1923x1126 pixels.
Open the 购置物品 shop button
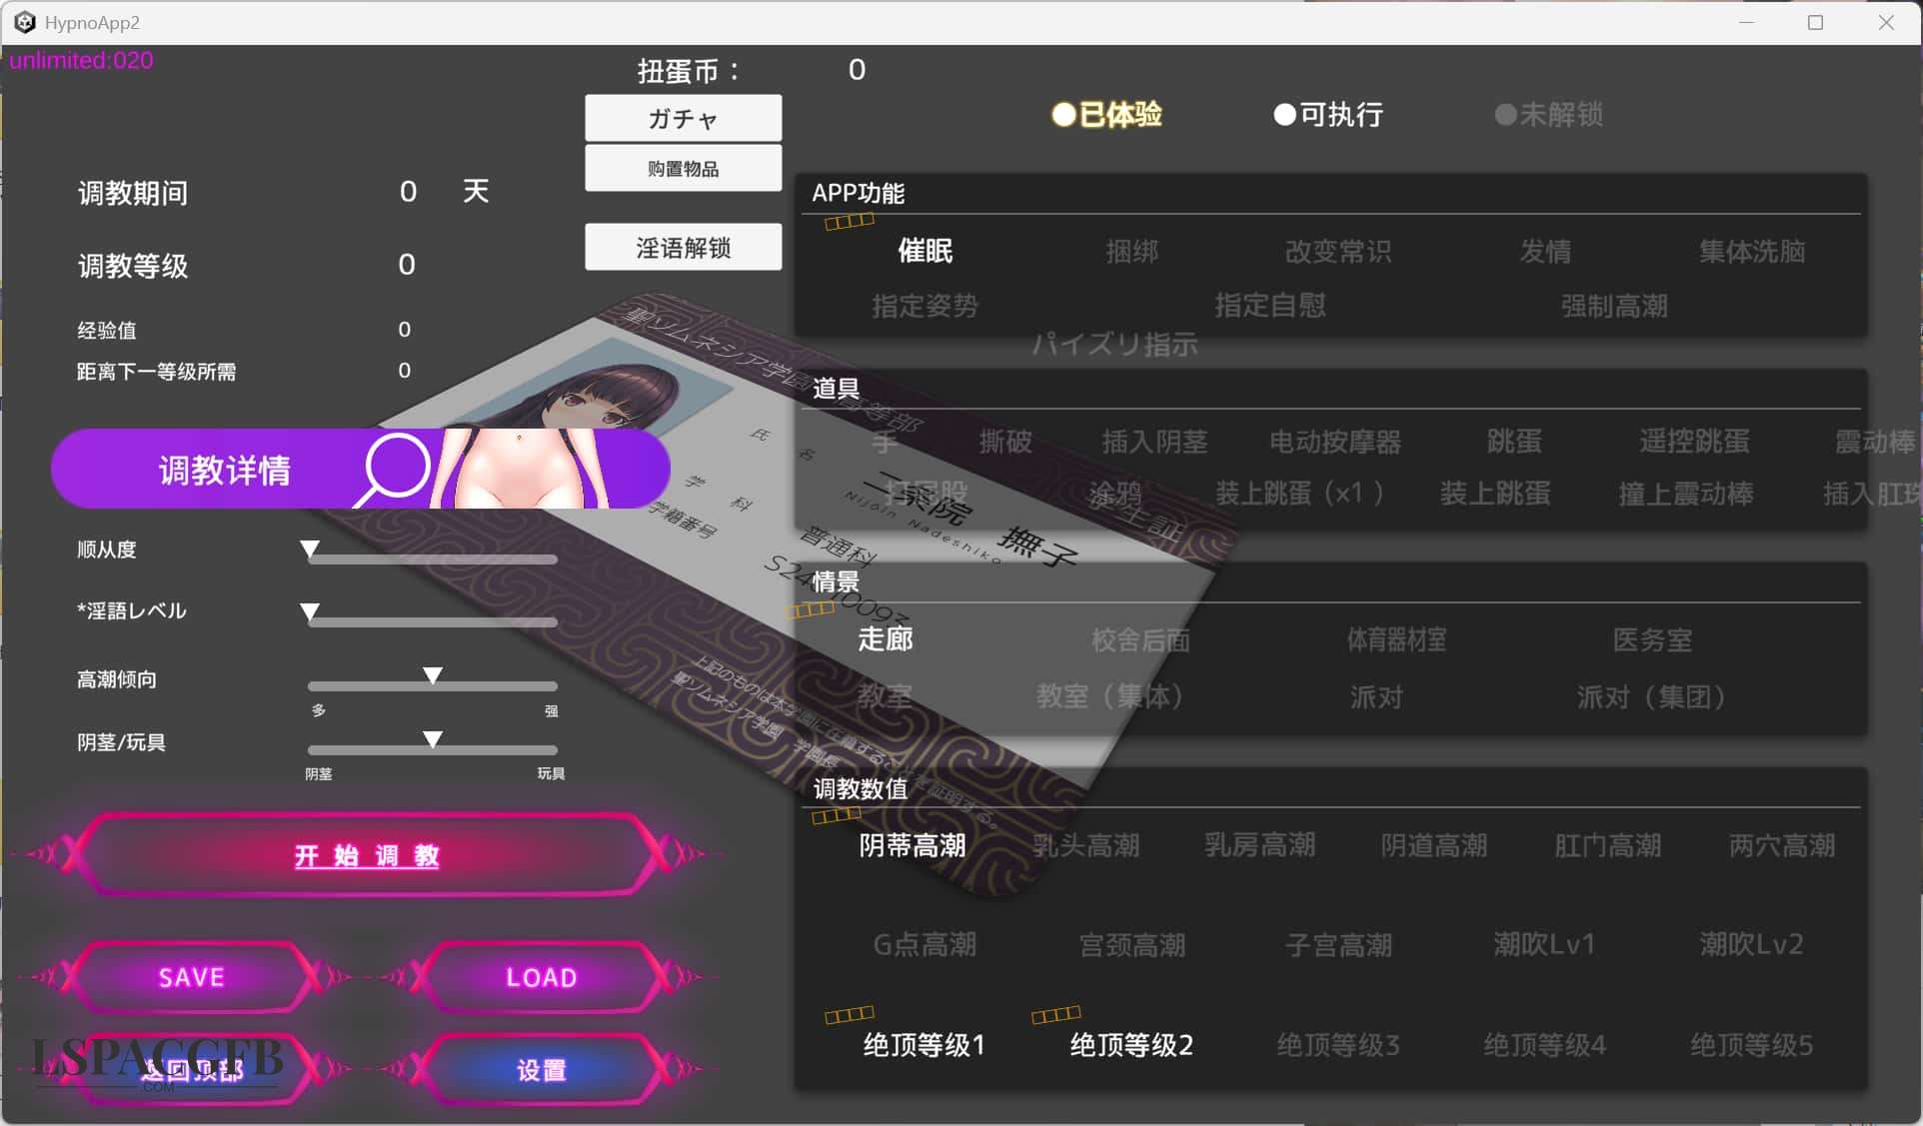[x=683, y=169]
